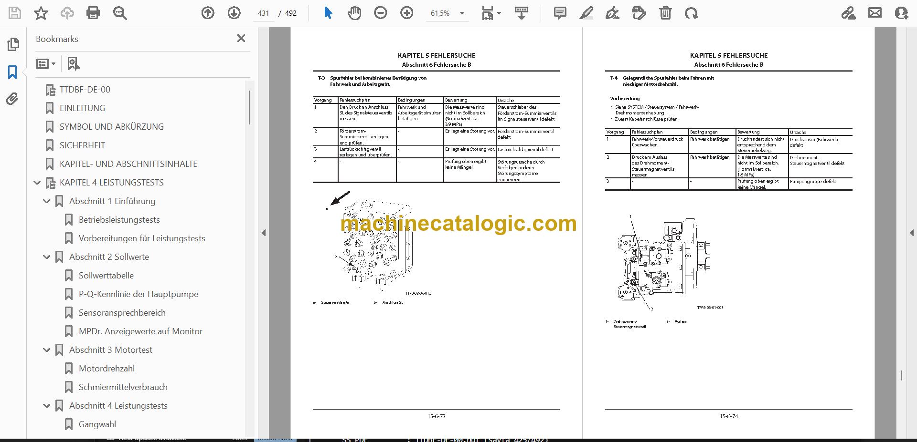917x442 pixels.
Task: Click the Delete trash can icon
Action: click(x=665, y=13)
